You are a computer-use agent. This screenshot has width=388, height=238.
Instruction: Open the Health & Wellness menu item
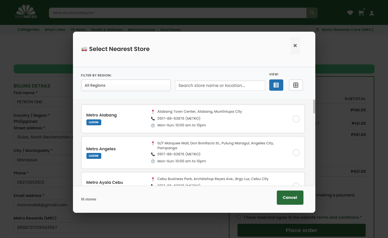coord(107,30)
